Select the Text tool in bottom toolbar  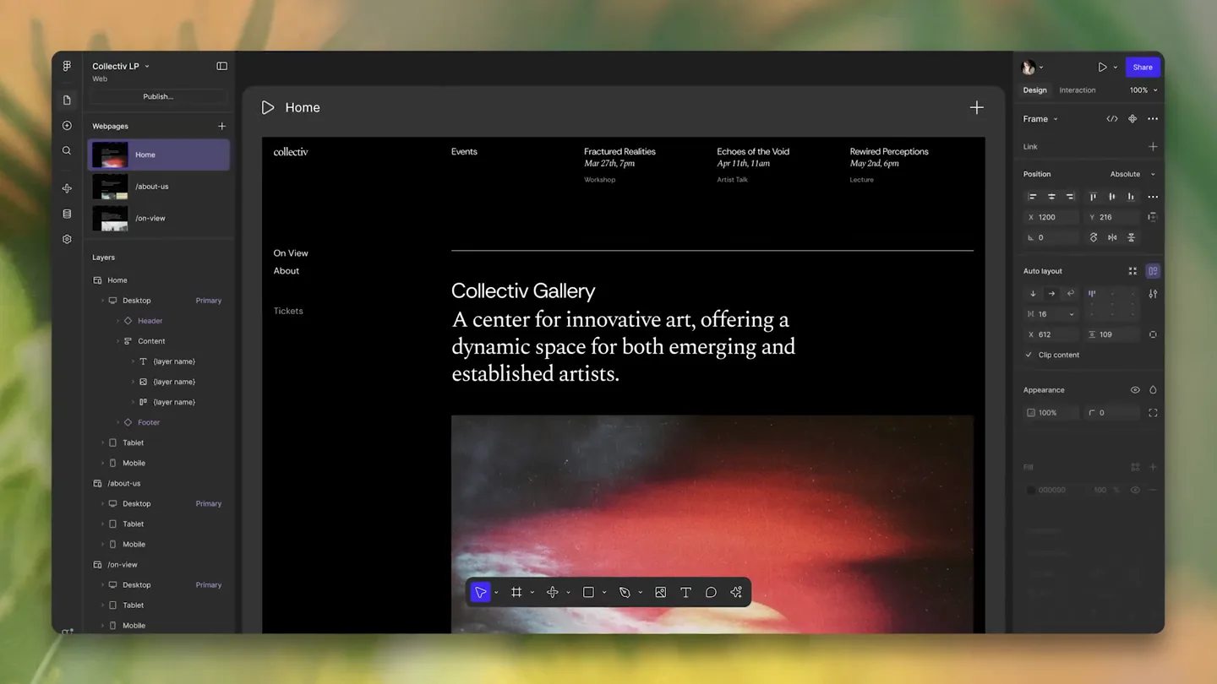click(685, 593)
